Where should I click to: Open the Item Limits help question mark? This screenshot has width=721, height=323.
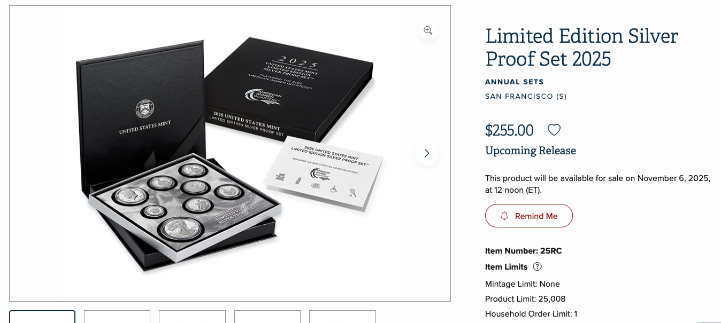click(538, 266)
